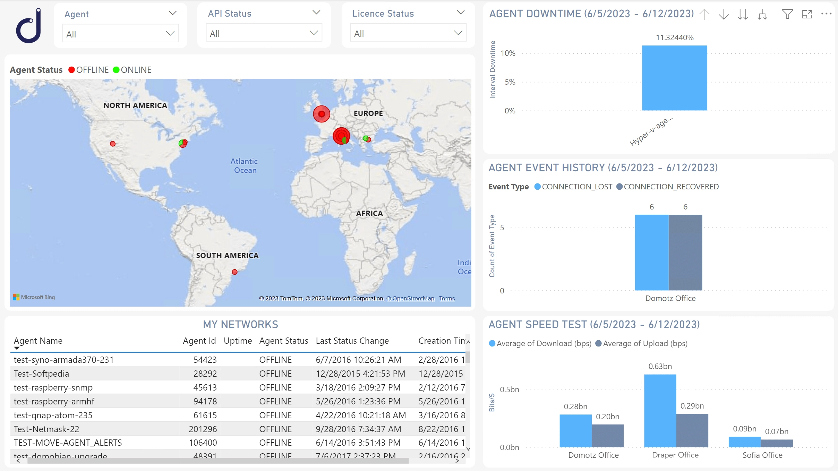The height and width of the screenshot is (471, 838).
Task: Click Draper Office 0.63bn download bar
Action: tap(660, 411)
